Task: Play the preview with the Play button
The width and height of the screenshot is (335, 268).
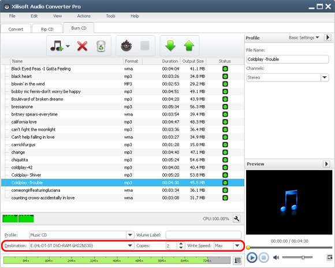Action: coord(252,258)
